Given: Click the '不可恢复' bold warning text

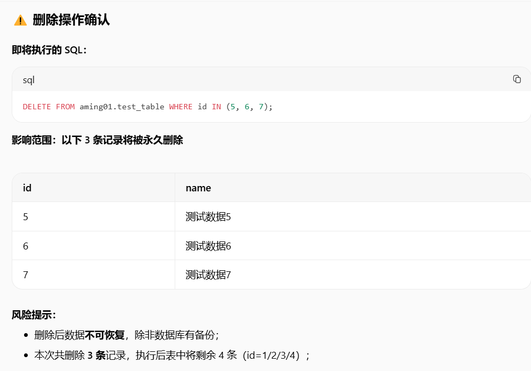Looking at the screenshot, I should click(105, 335).
